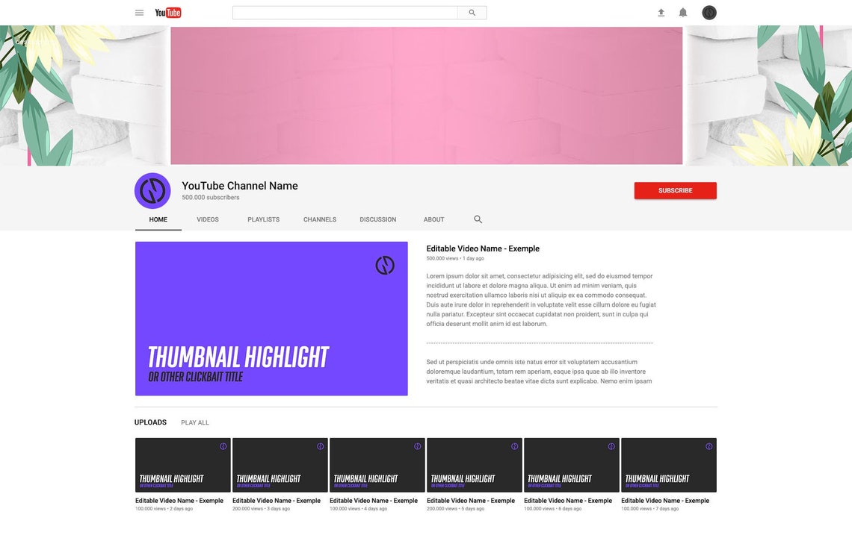
Task: Open the Playlists tab
Action: 263,219
